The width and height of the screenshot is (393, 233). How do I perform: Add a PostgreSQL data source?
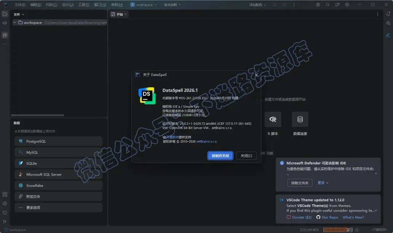pos(58,141)
